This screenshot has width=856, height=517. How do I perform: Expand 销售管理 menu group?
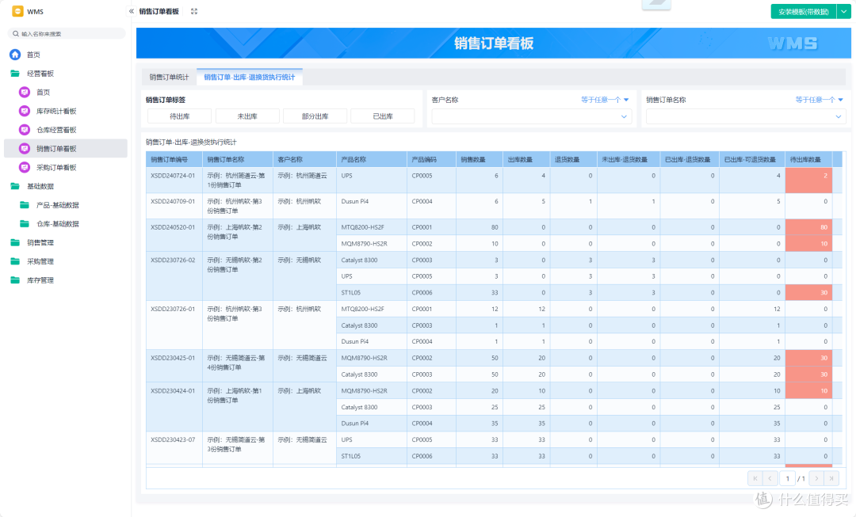click(x=40, y=243)
